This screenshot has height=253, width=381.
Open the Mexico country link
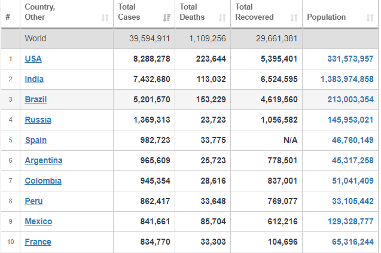[38, 222]
